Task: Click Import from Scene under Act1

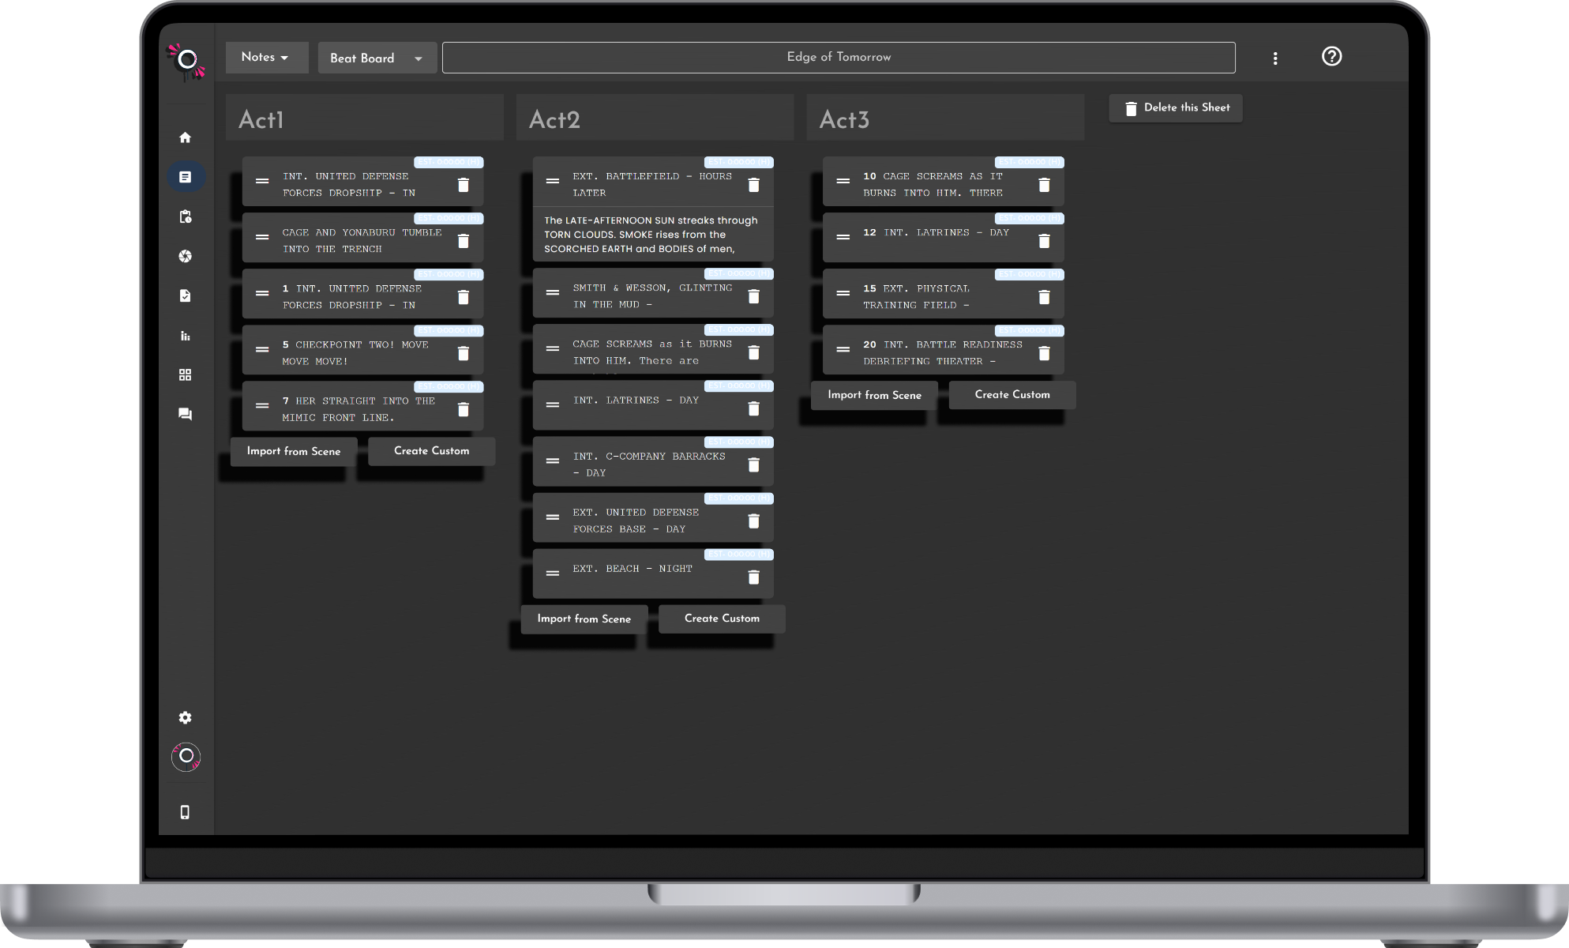Action: (x=293, y=451)
